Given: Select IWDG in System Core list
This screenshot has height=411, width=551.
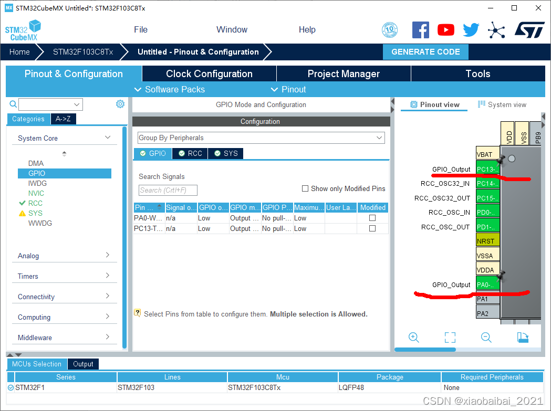Looking at the screenshot, I should click(x=37, y=183).
